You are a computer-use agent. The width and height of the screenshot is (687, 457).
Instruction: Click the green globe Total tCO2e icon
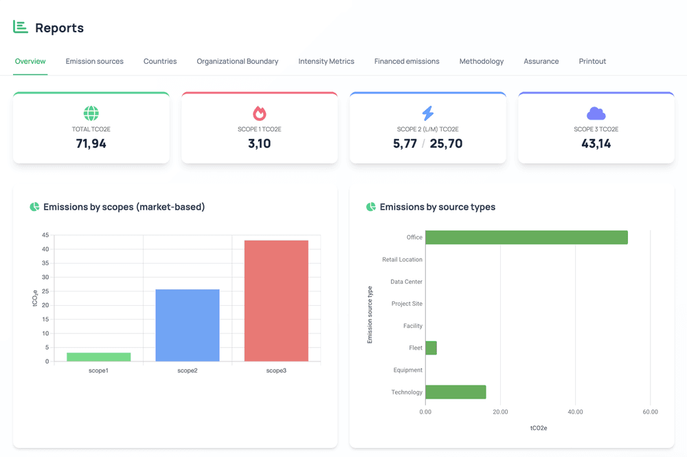[x=91, y=113]
